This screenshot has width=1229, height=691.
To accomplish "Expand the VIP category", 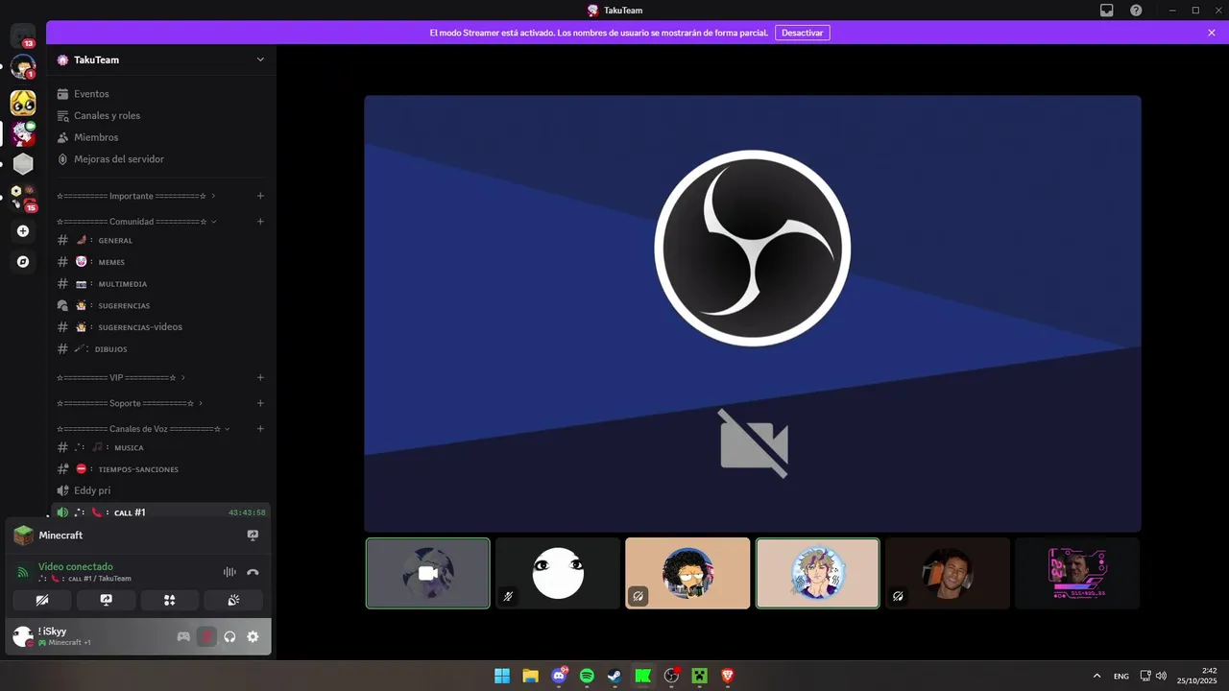I will (121, 377).
